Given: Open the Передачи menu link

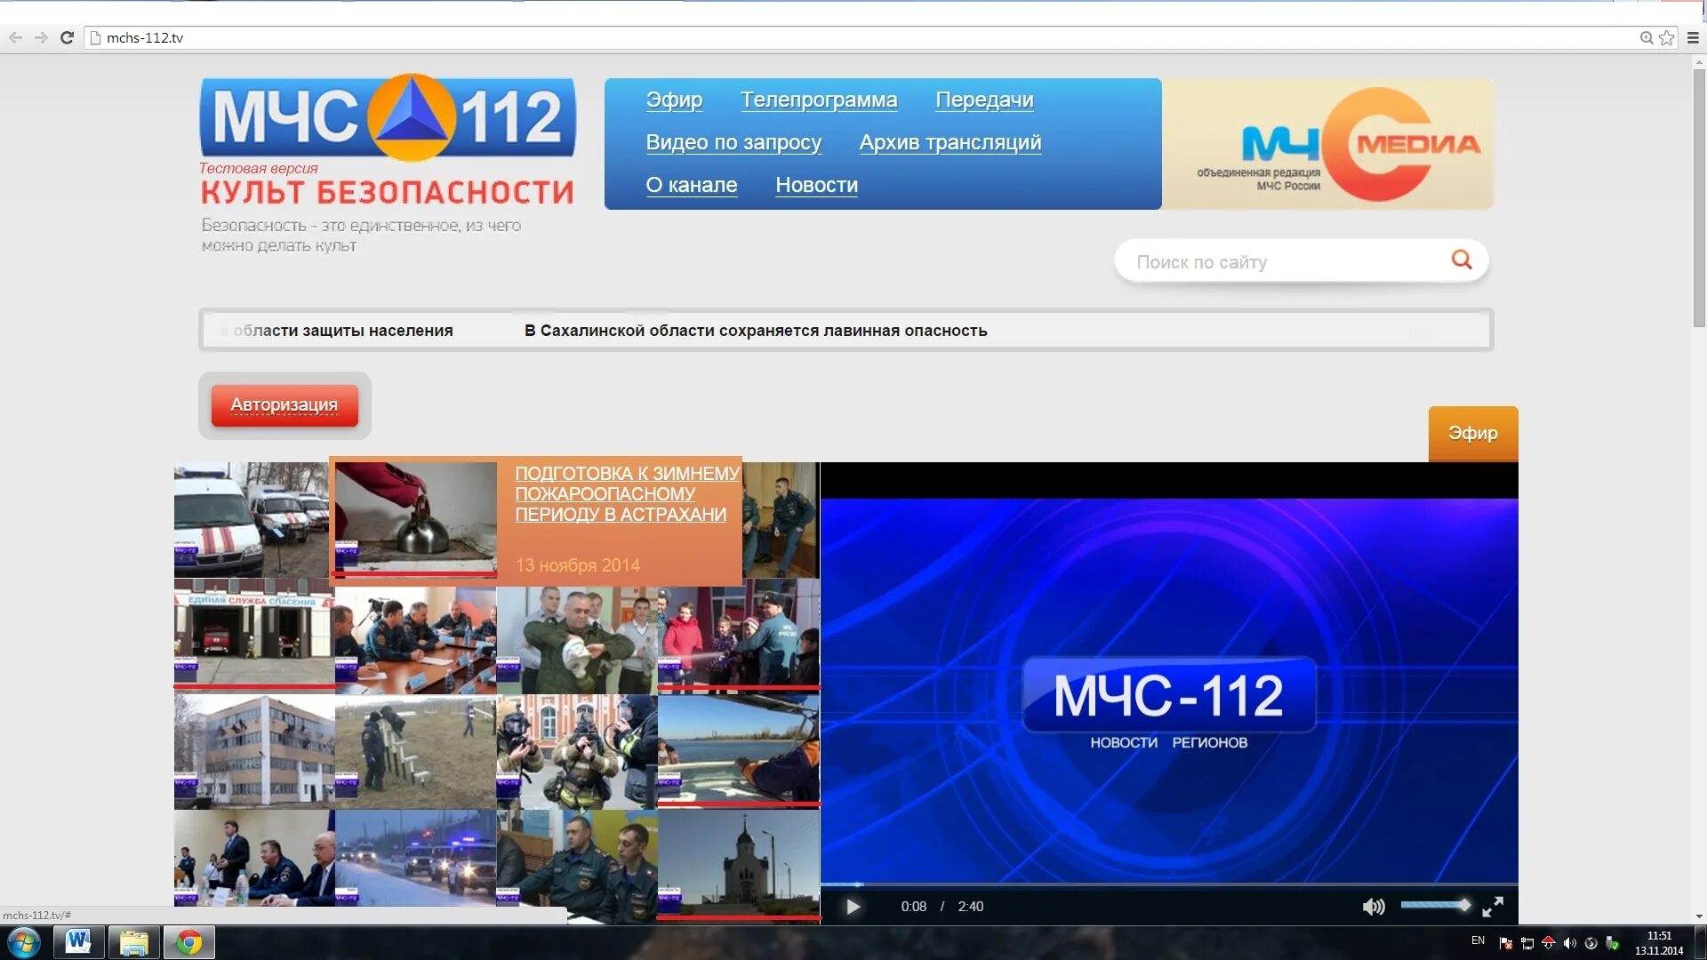Looking at the screenshot, I should tap(984, 100).
